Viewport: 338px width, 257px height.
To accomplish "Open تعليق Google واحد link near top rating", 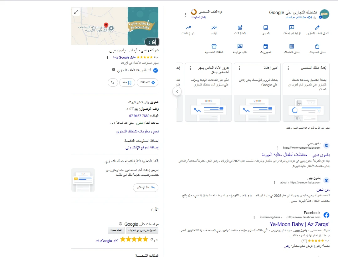I will [124, 57].
